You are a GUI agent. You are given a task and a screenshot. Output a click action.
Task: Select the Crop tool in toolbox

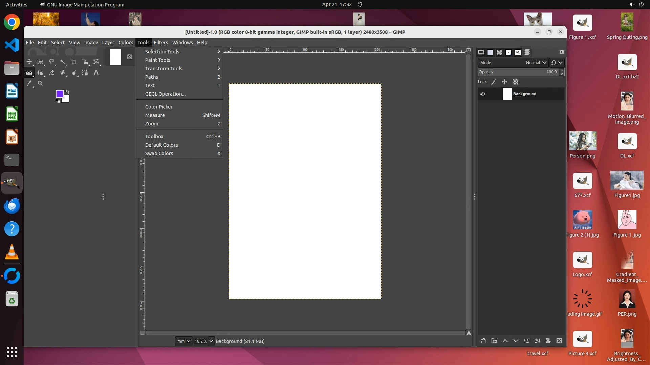74,62
